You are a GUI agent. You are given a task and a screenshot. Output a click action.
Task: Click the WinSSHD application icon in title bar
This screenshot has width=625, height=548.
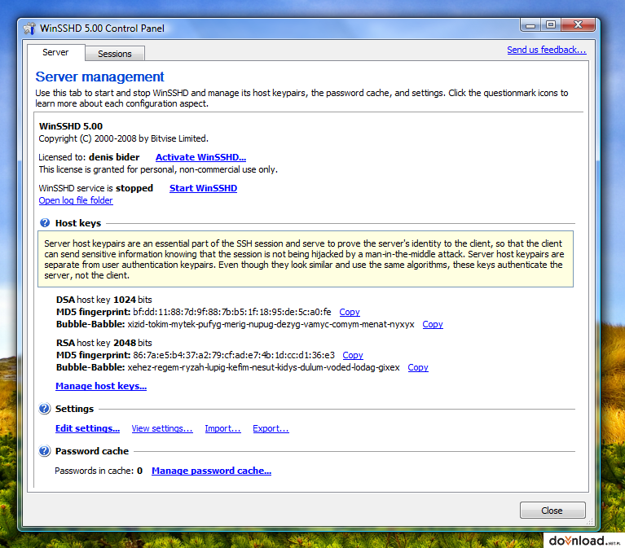click(29, 28)
